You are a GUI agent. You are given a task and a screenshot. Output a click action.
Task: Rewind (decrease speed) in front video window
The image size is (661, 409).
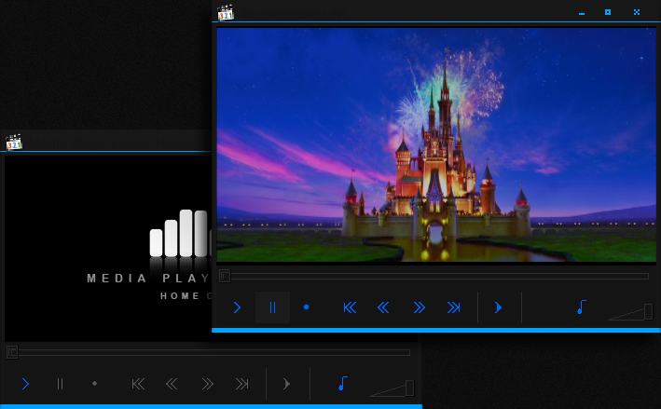383,307
